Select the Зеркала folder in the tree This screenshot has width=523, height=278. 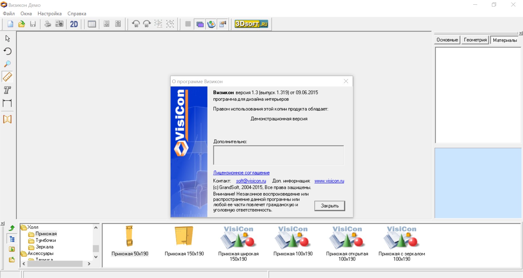(x=44, y=247)
